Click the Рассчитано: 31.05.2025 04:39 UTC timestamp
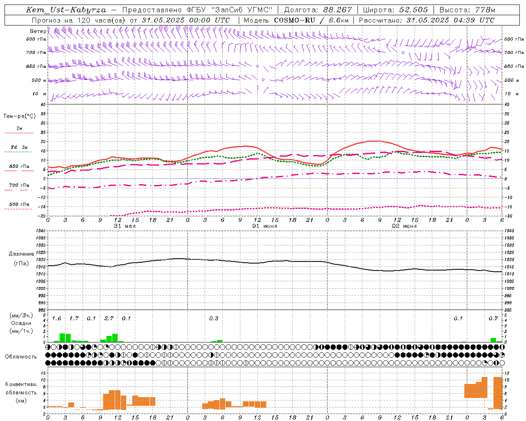 pos(427,20)
